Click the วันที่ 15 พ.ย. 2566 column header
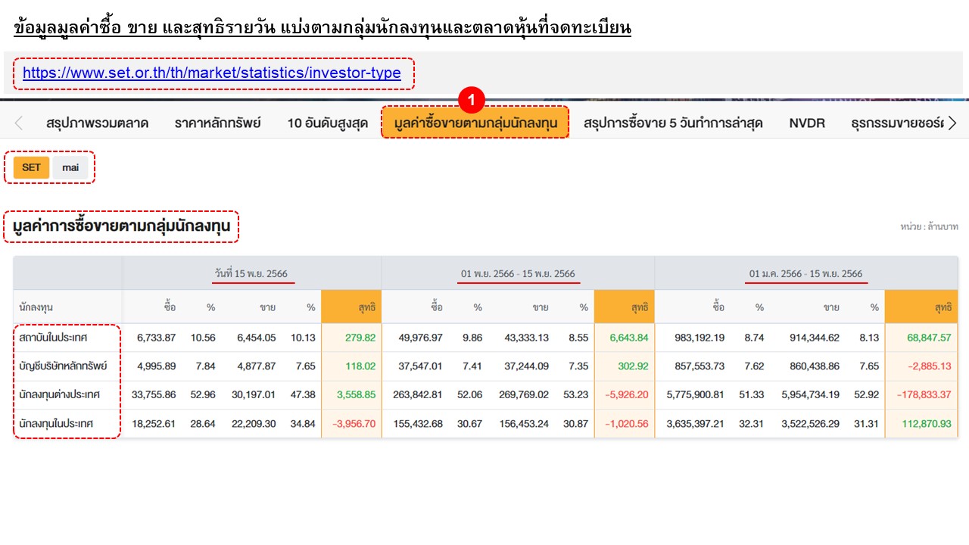This screenshot has width=969, height=545. pyautogui.click(x=253, y=272)
